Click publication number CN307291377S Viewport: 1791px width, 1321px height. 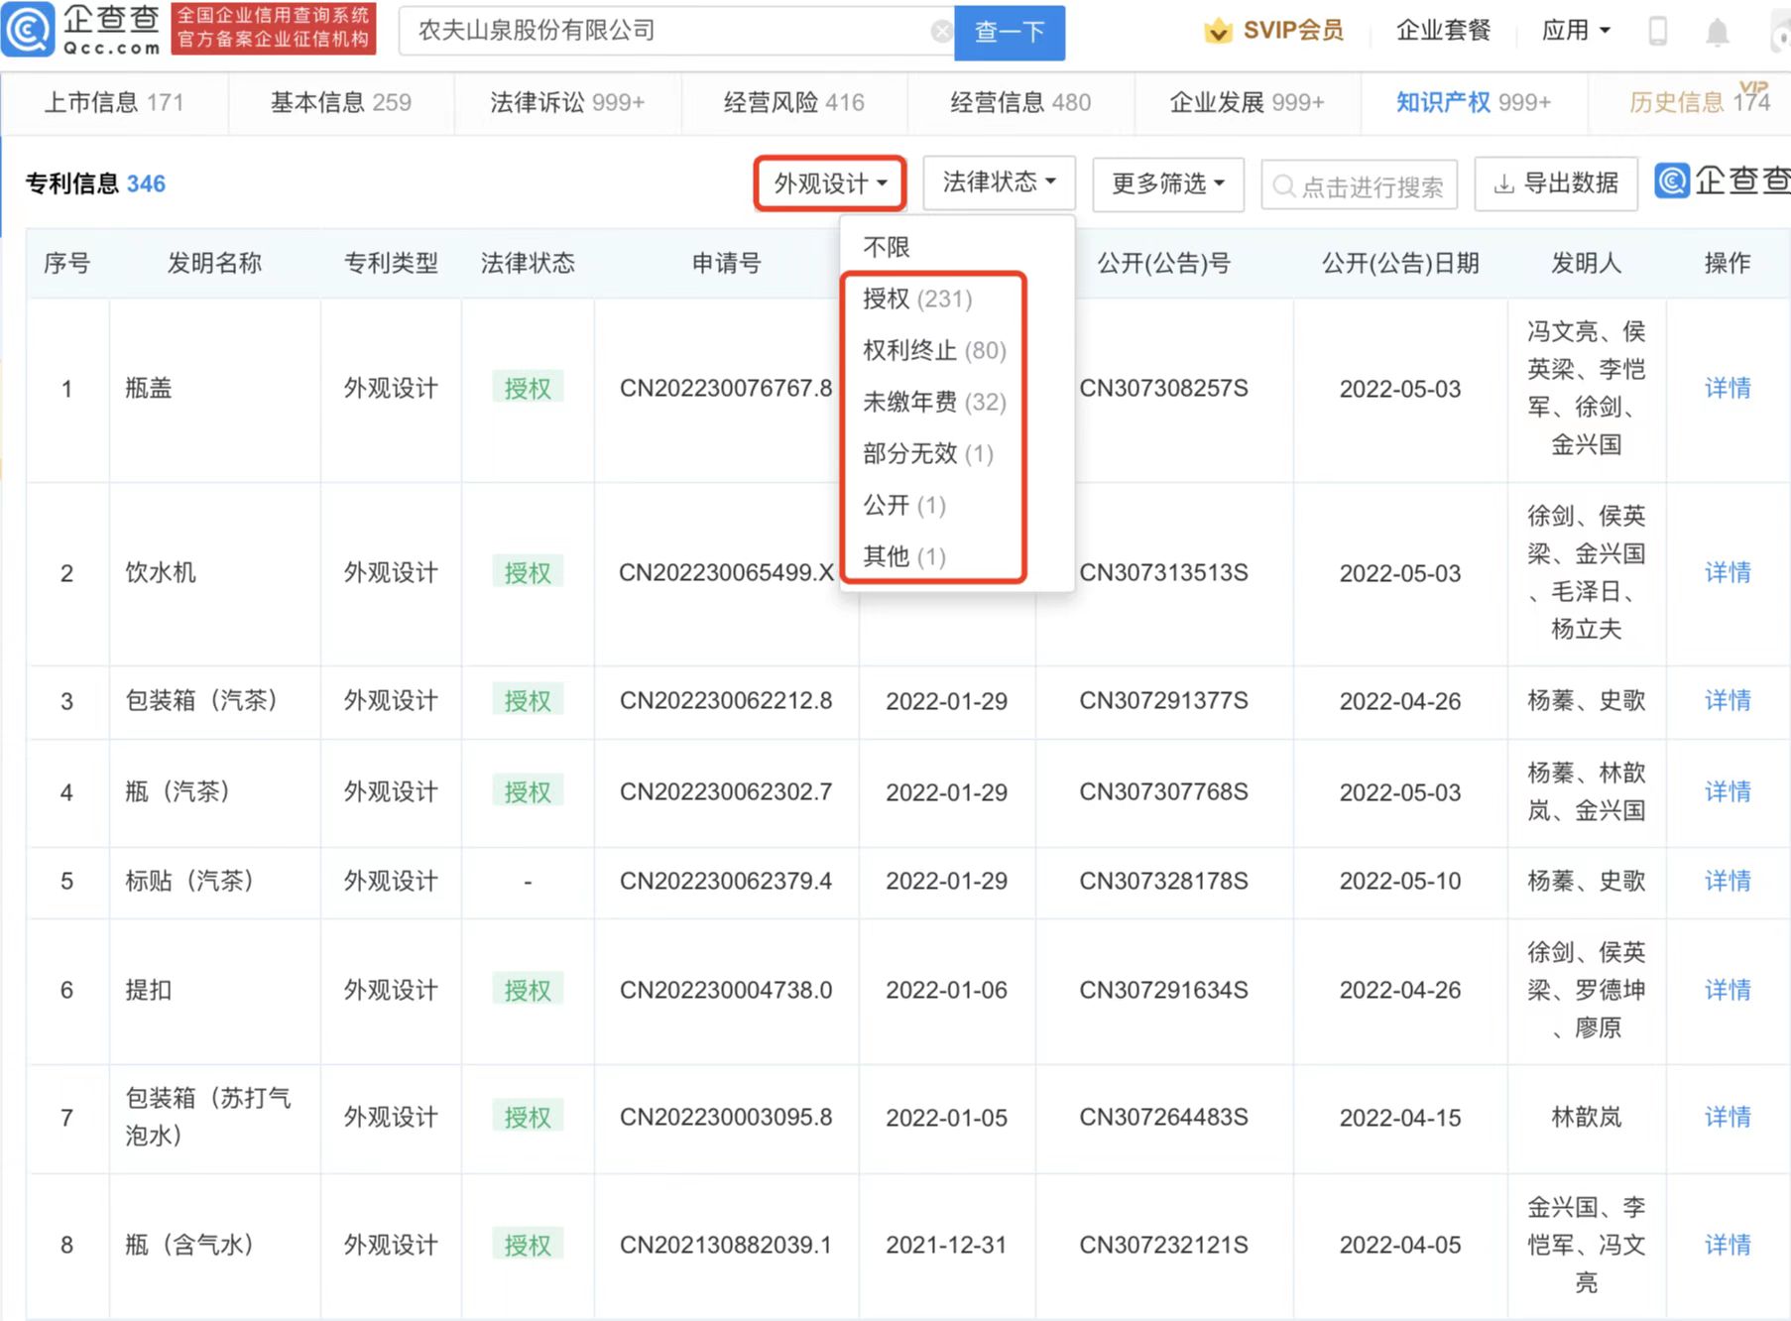(1163, 700)
